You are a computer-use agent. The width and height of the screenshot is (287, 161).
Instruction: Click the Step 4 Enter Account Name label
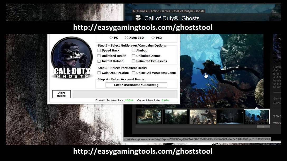[121, 79]
